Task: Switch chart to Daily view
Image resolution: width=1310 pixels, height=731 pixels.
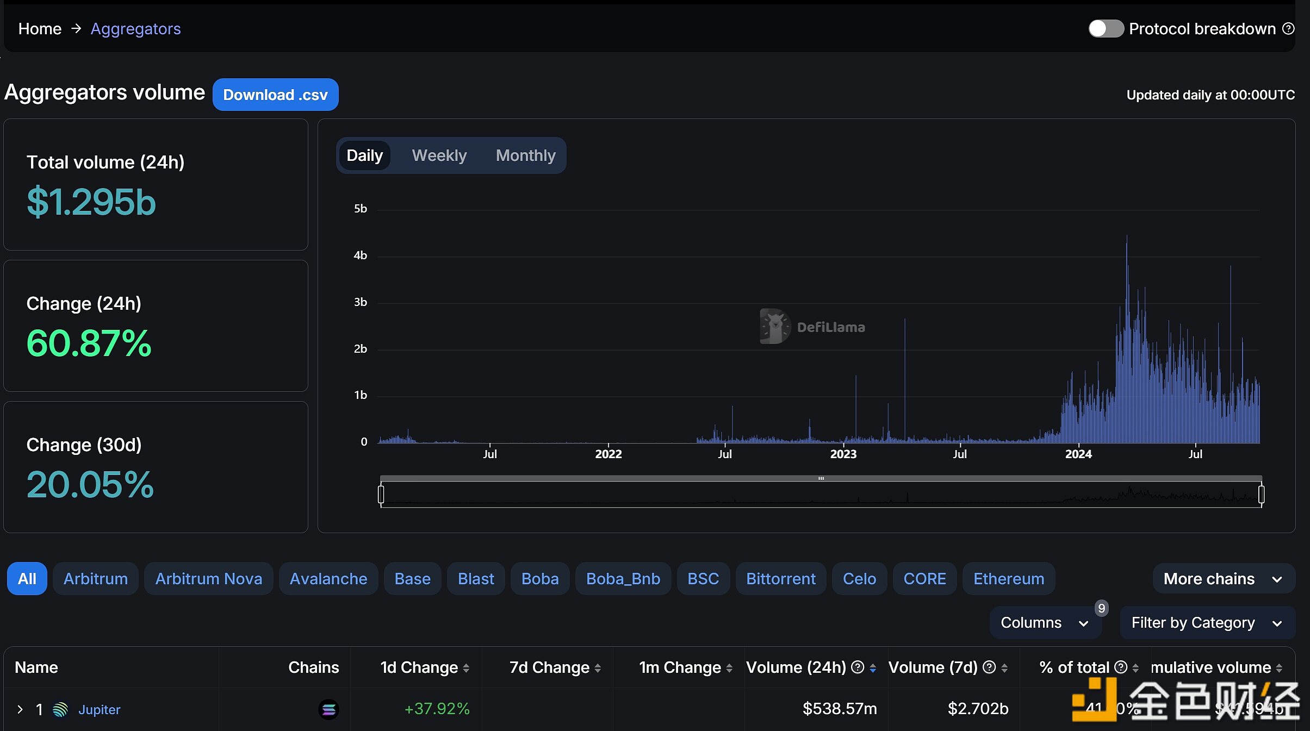Action: coord(364,155)
